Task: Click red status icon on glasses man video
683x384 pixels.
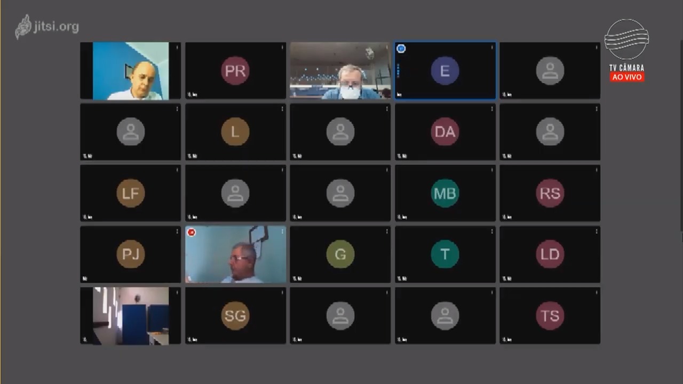Action: (192, 232)
